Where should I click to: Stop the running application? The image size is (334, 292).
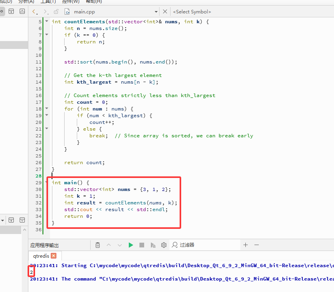pyautogui.click(x=142, y=245)
